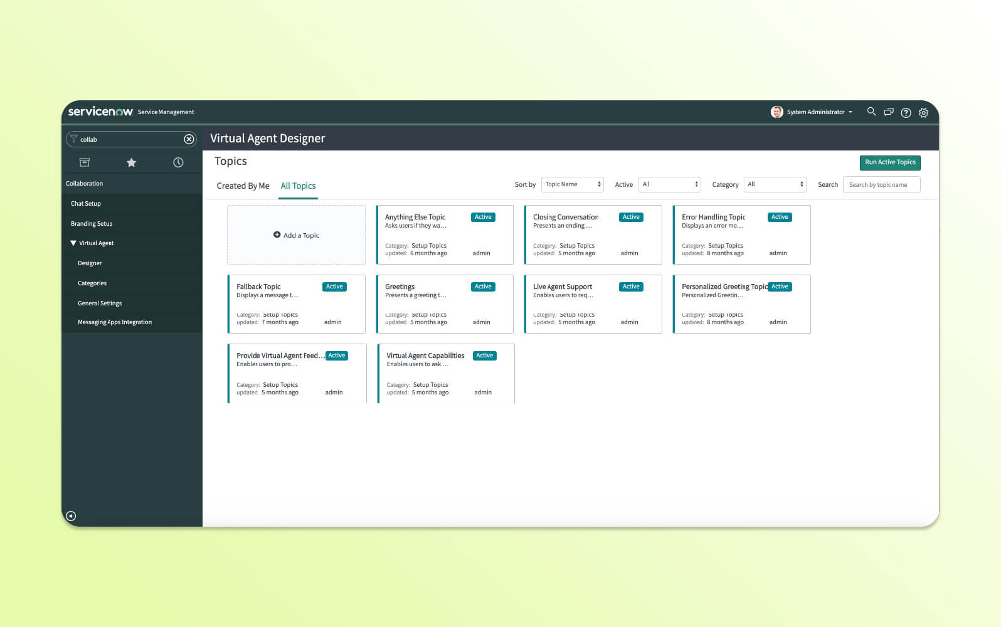Image resolution: width=1001 pixels, height=627 pixels.
Task: Focus the Search by topic name field
Action: coord(881,185)
